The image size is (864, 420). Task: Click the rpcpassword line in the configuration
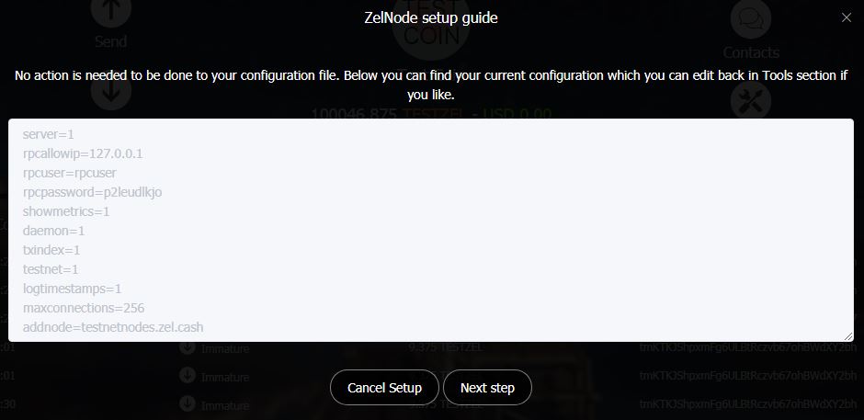click(x=92, y=192)
